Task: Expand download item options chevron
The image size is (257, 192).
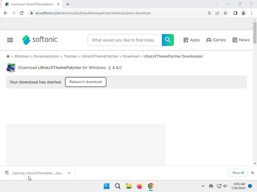Action: point(69,173)
